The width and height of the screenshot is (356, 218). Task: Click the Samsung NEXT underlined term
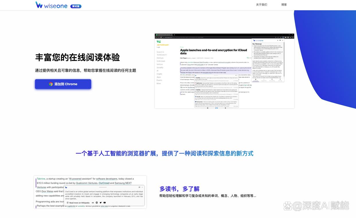pos(123,183)
